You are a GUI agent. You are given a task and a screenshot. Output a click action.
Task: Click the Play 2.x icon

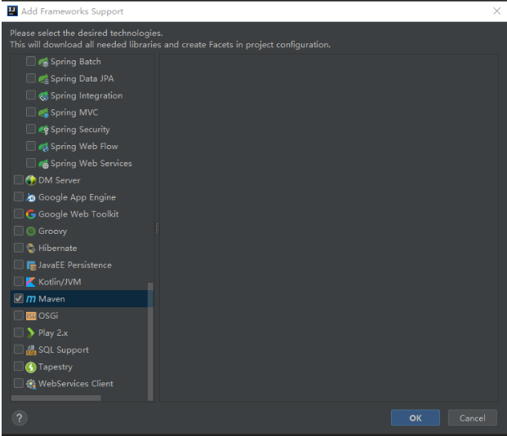31,333
